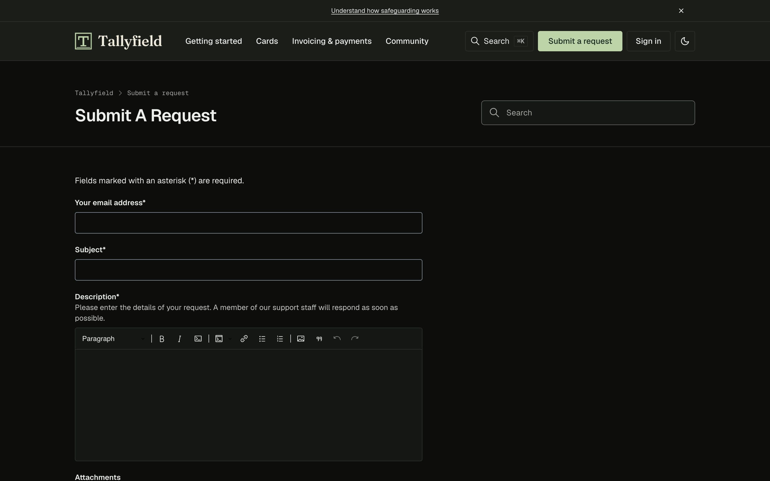Insert a code block in description
This screenshot has width=770, height=481.
[219, 339]
